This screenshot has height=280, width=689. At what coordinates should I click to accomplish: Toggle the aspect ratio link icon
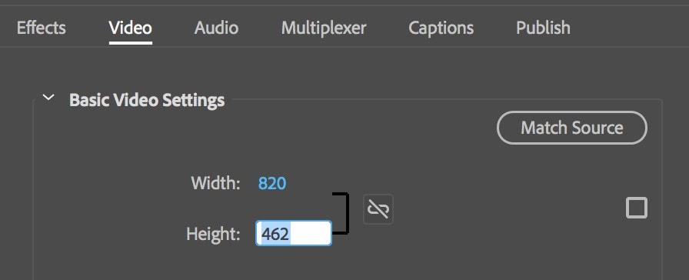click(x=378, y=208)
